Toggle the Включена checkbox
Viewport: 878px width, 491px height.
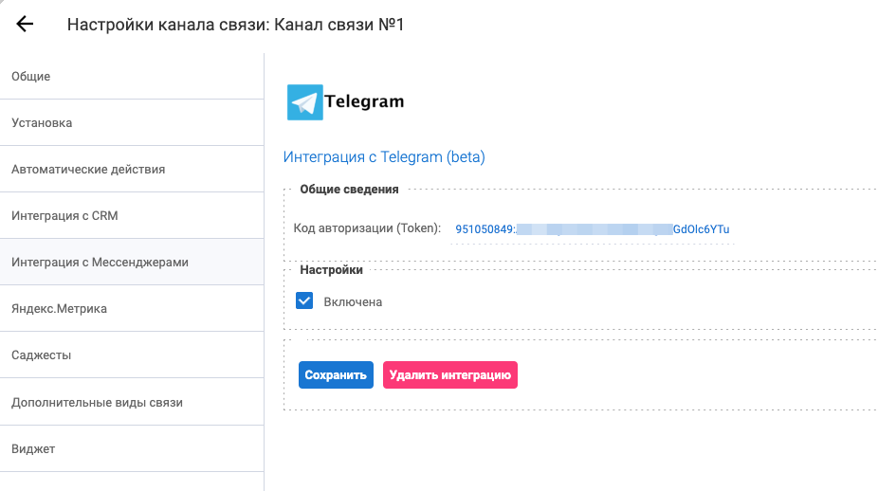click(304, 301)
